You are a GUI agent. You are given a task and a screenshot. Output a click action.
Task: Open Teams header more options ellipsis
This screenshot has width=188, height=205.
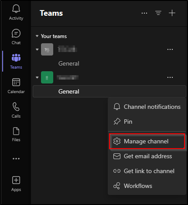coord(144,13)
